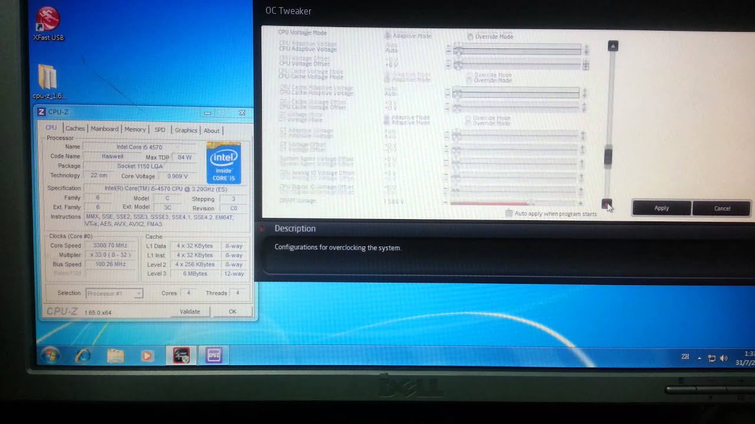Click the Level 3 cache value 6 MBytes
Viewport: 755px width, 424px height.
194,274
